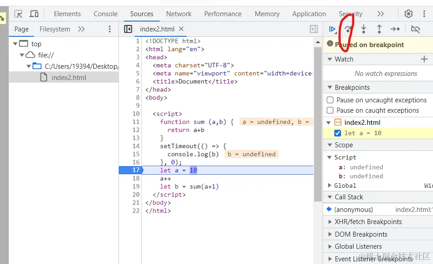This screenshot has width=433, height=264.
Task: Click the 'return a+b' code line
Action: pyautogui.click(x=186, y=130)
